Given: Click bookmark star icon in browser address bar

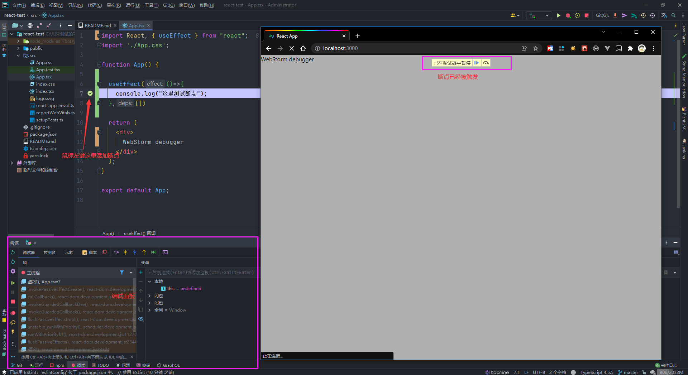Looking at the screenshot, I should pyautogui.click(x=536, y=48).
